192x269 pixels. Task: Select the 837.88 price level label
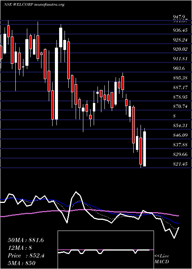point(180,145)
